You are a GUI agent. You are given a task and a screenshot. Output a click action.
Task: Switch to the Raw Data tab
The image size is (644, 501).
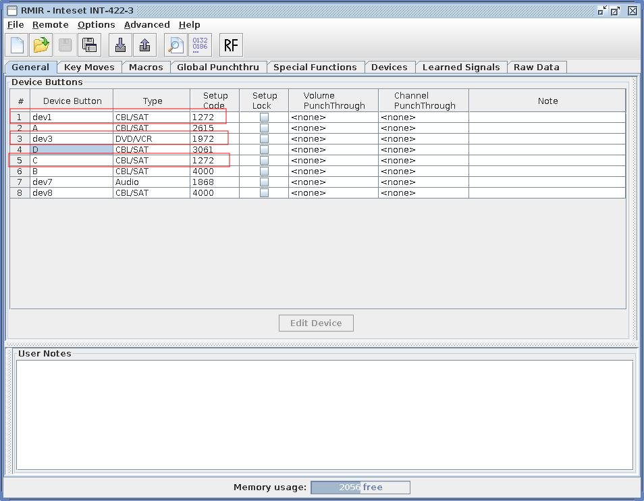click(537, 67)
